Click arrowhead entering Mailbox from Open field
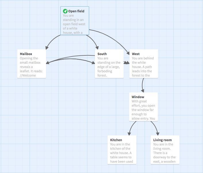 click(x=47, y=47)
